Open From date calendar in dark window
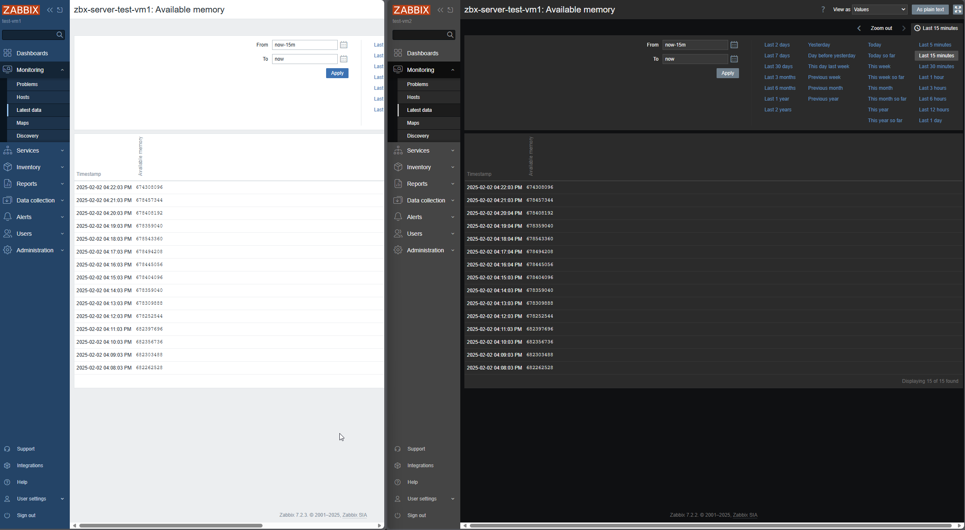965x530 pixels. click(734, 45)
